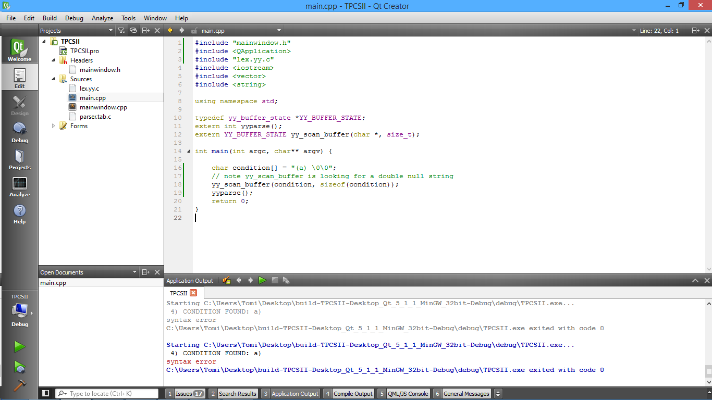Image resolution: width=712 pixels, height=400 pixels.
Task: Open the Tools menu
Action: click(x=129, y=18)
